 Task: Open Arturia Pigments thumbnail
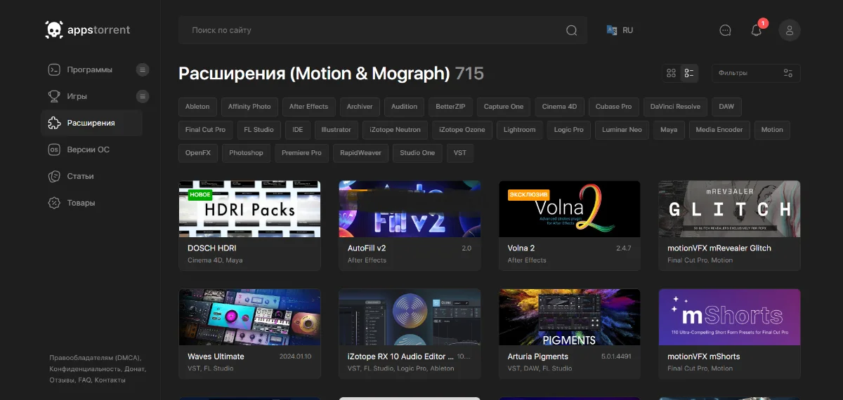click(570, 317)
